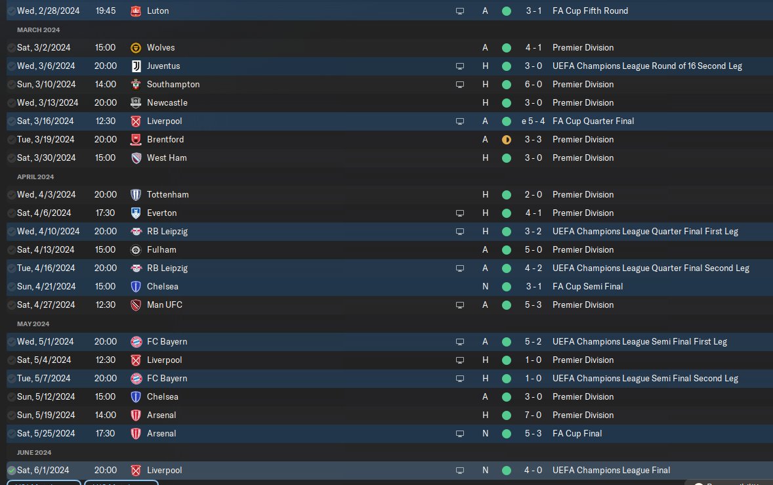Collapse the APRIL 2024 month section
The height and width of the screenshot is (485, 773).
(35, 177)
